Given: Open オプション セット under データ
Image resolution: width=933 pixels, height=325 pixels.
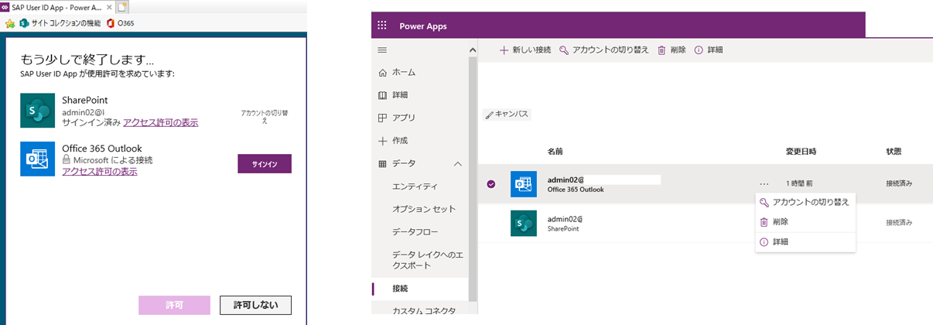Looking at the screenshot, I should pyautogui.click(x=424, y=209).
